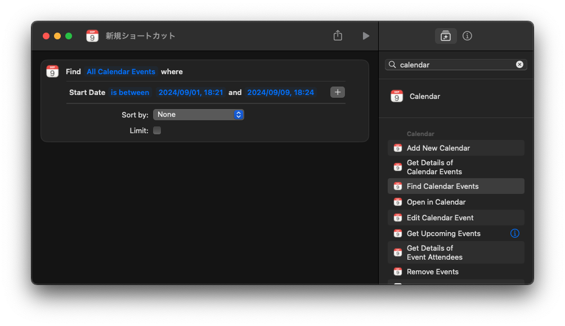Clear the calendar search field
The image size is (565, 326).
point(519,65)
